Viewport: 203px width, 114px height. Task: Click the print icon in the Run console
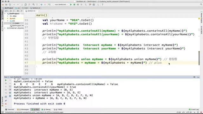10,93
